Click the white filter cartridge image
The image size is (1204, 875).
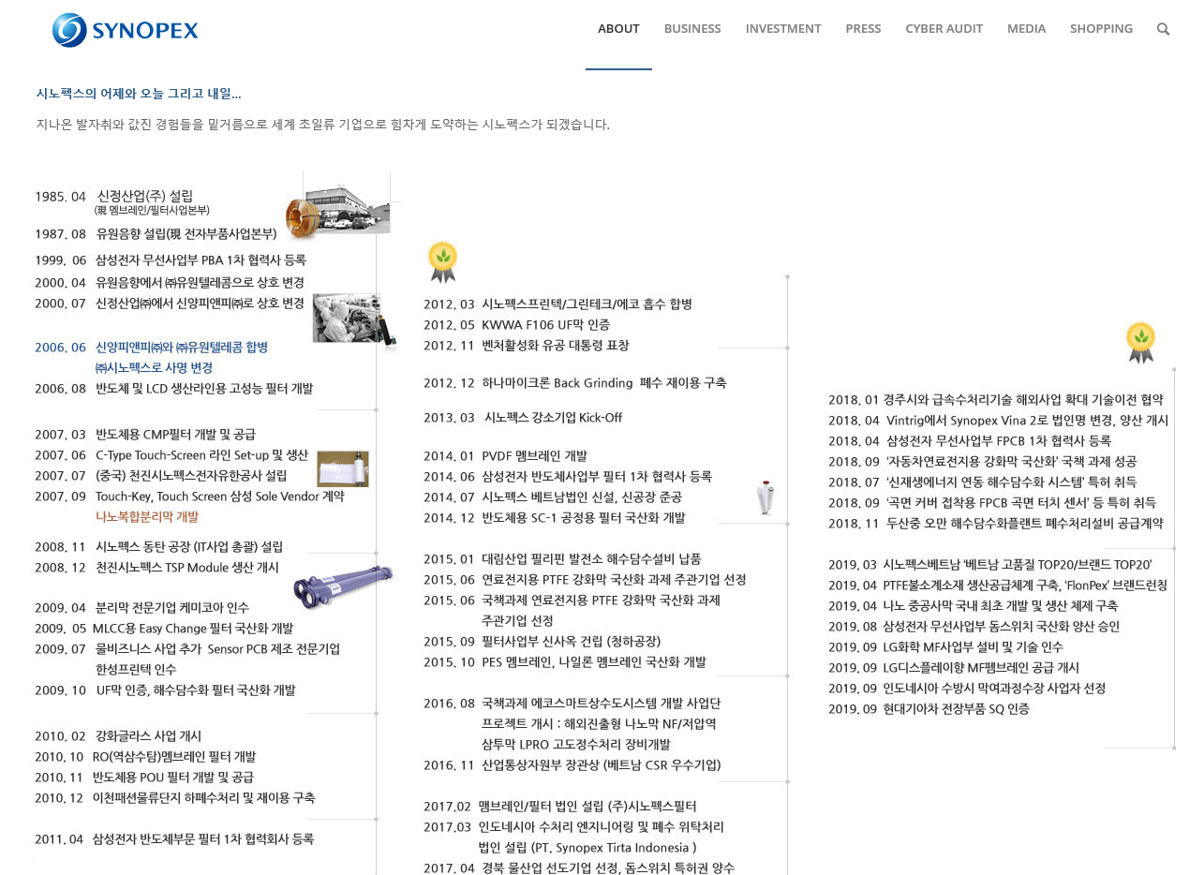click(767, 497)
